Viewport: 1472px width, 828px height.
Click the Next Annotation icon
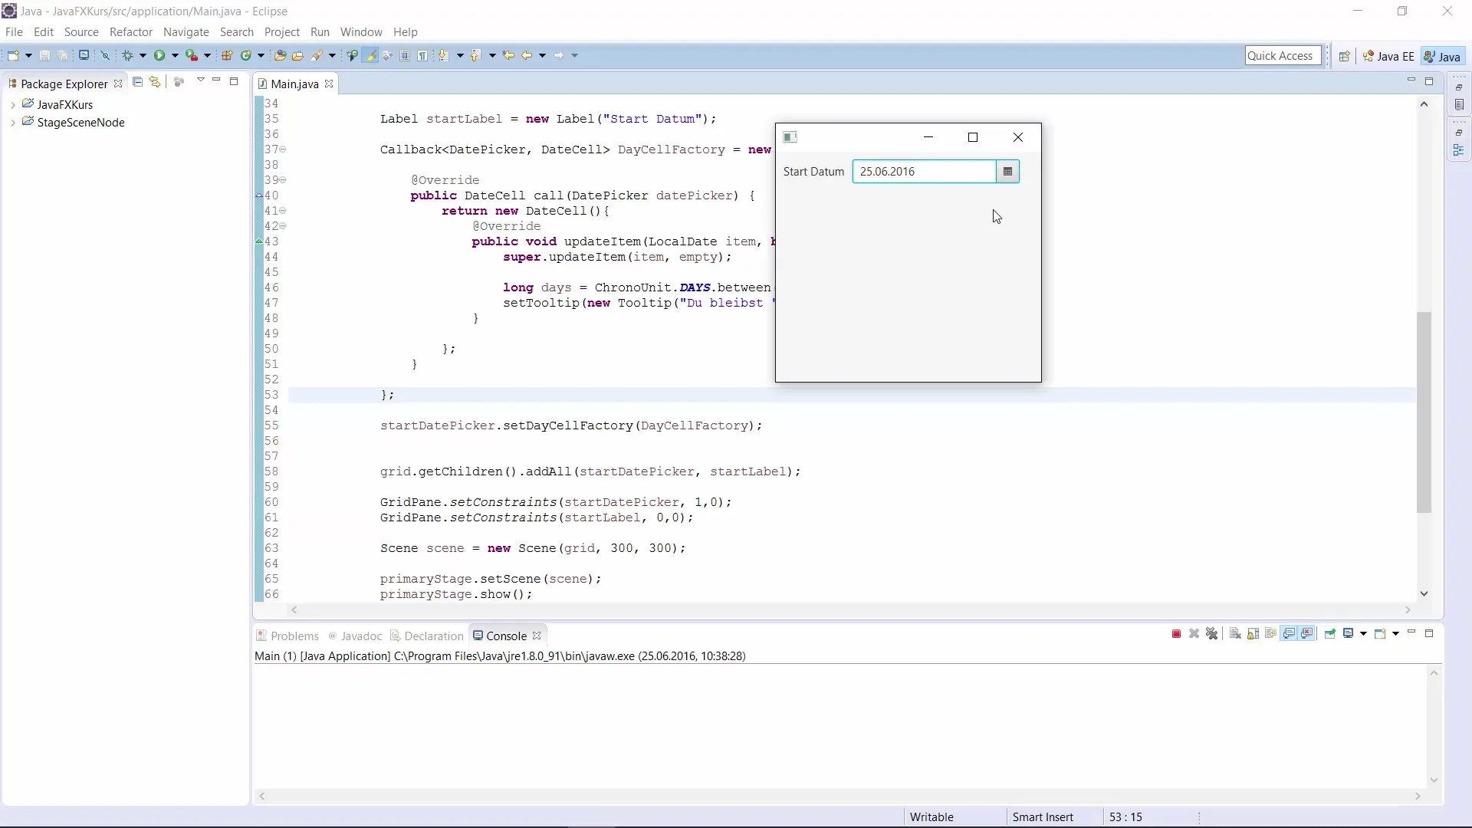(x=443, y=55)
